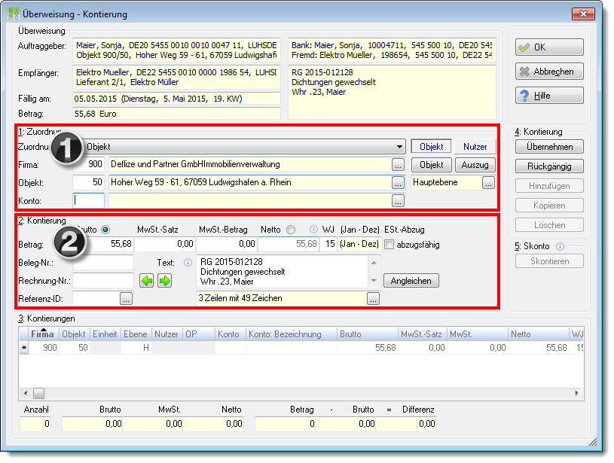Open the Firma lookup ellipsis button
614x463 pixels.
(398, 165)
